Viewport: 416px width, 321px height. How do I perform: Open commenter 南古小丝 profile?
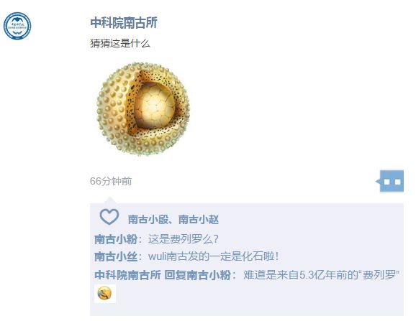116,256
